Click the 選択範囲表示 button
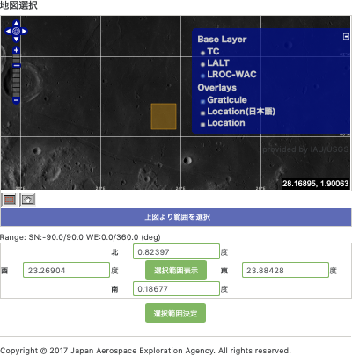This screenshot has height=356, width=352. [176, 270]
